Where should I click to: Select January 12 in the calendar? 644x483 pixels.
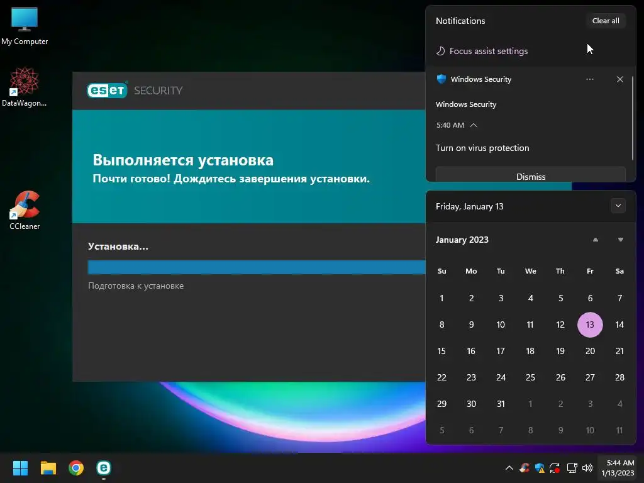click(560, 325)
